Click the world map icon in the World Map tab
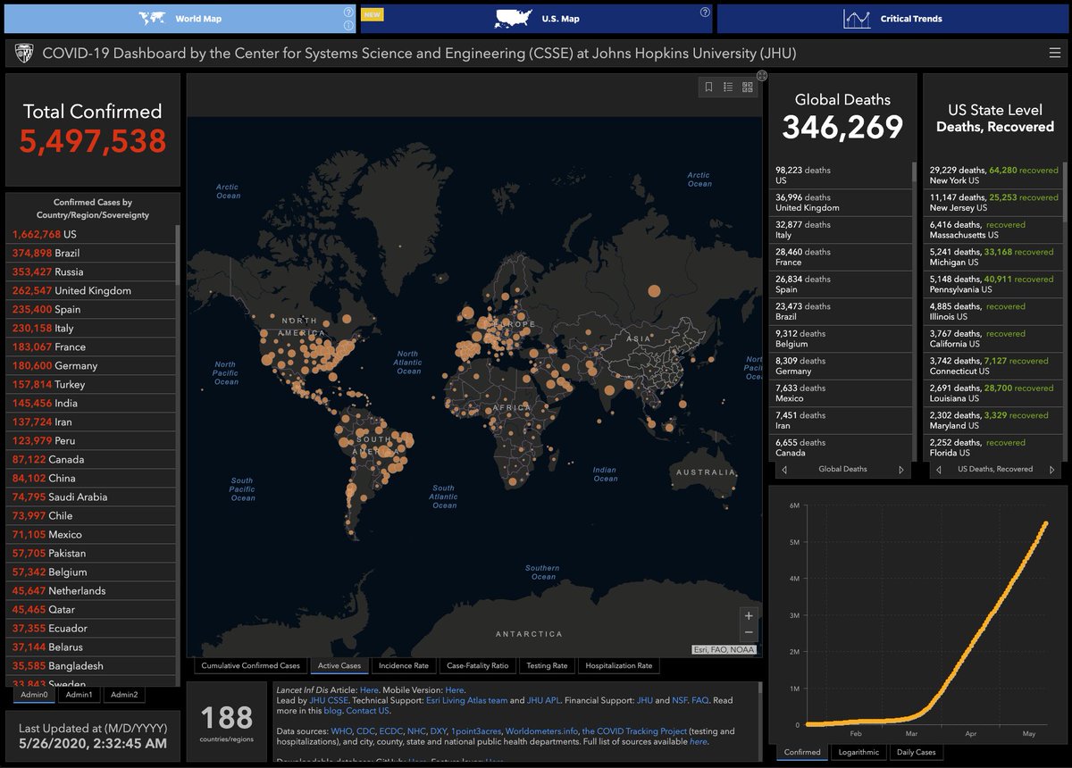The width and height of the screenshot is (1072, 768). tap(153, 18)
